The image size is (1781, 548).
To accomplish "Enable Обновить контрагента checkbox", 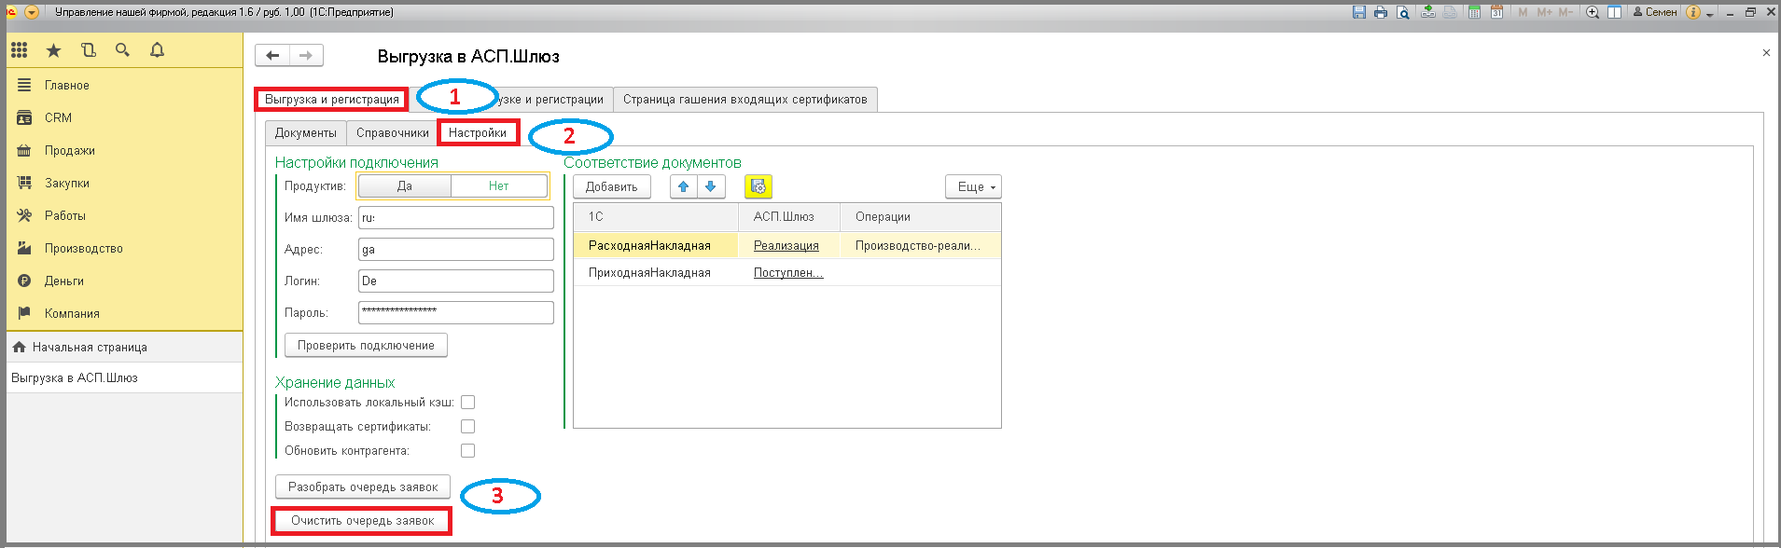I will [468, 451].
